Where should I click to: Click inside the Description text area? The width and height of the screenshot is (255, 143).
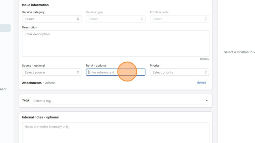[115, 43]
